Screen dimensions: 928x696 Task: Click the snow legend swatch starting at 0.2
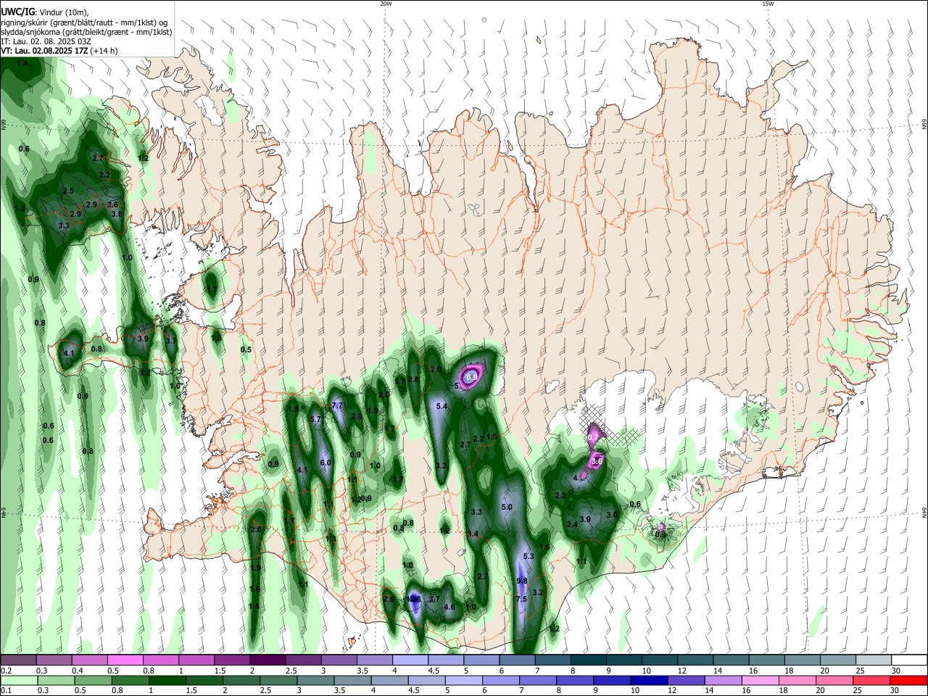(x=18, y=660)
